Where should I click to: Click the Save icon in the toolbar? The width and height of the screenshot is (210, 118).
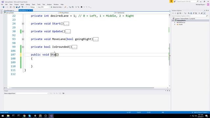click(x=17, y=7)
